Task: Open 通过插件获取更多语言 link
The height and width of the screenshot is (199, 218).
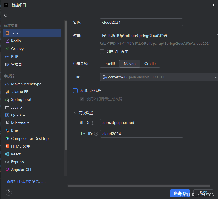Action: tap(26, 181)
